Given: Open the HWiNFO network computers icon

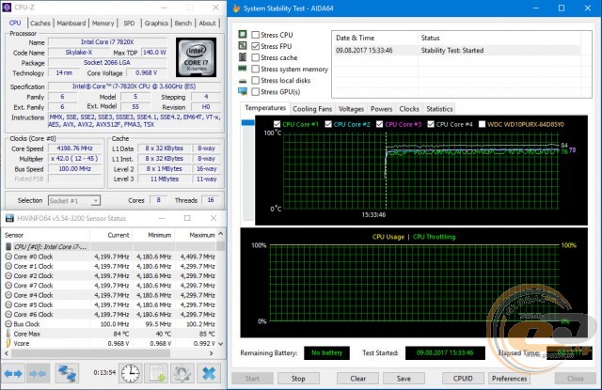Looking at the screenshot, I should point(67,373).
